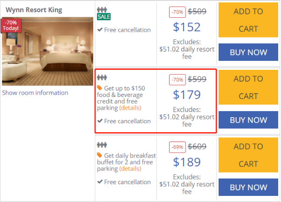
Task: Click the Free cancellation checkmark in the $189 row
Action: point(100,182)
